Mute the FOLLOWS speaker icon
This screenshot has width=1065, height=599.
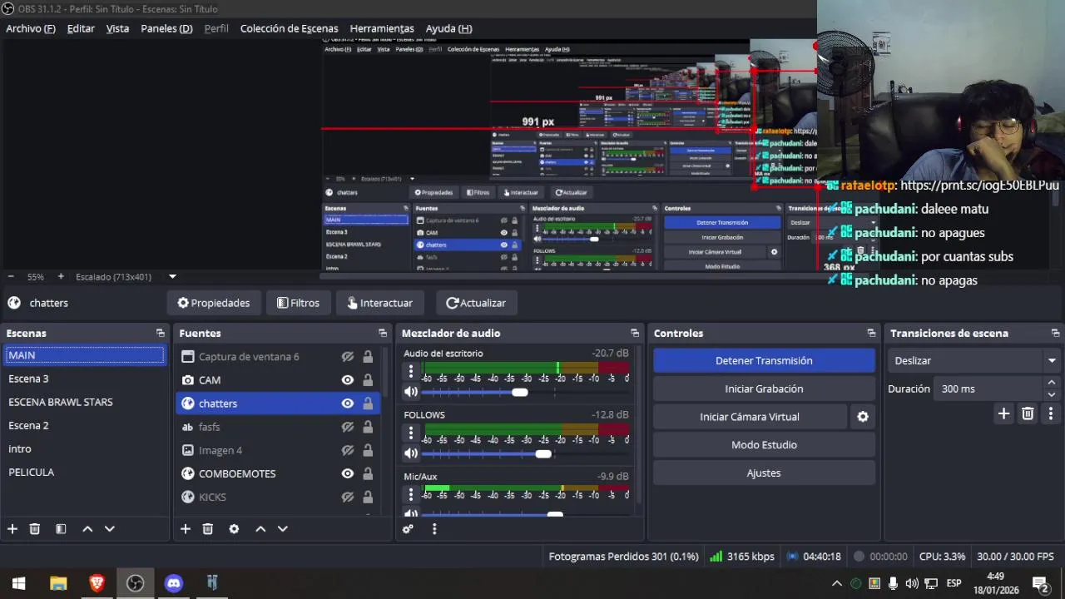pos(411,453)
